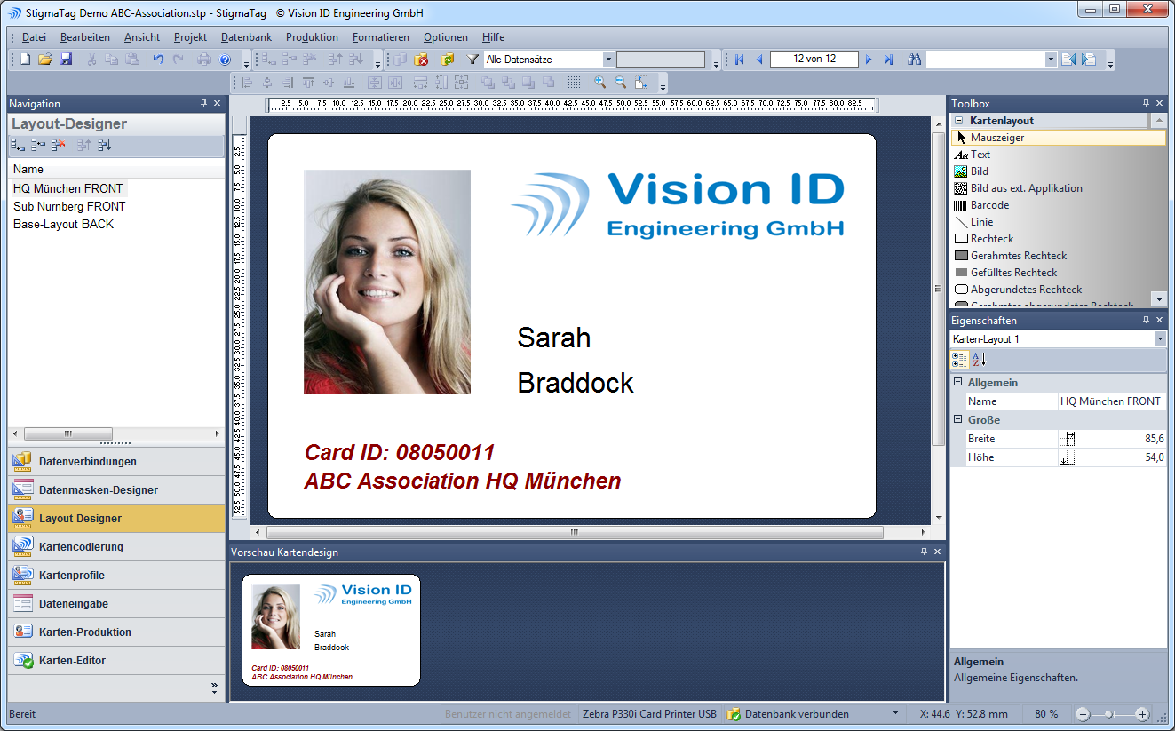Open help with the blue question mark icon
Image resolution: width=1175 pixels, height=731 pixels.
[225, 60]
